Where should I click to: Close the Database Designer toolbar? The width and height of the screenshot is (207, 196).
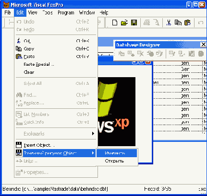click(203, 45)
